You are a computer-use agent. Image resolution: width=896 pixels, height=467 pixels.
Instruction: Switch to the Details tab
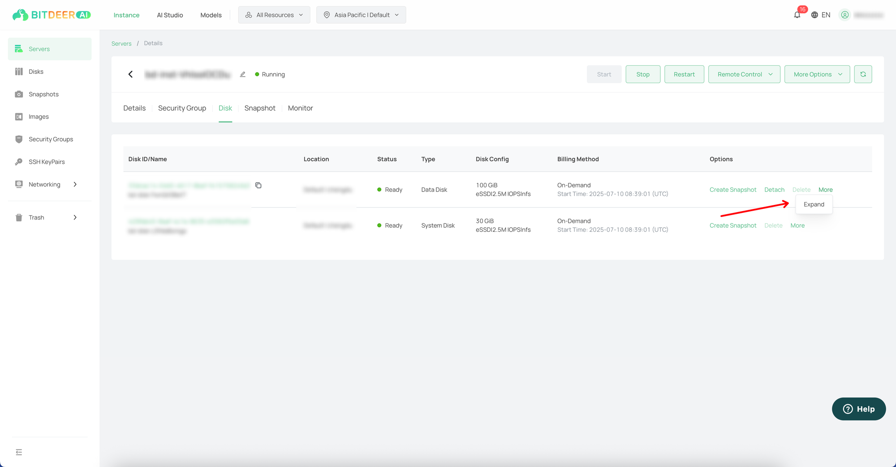[x=134, y=108]
